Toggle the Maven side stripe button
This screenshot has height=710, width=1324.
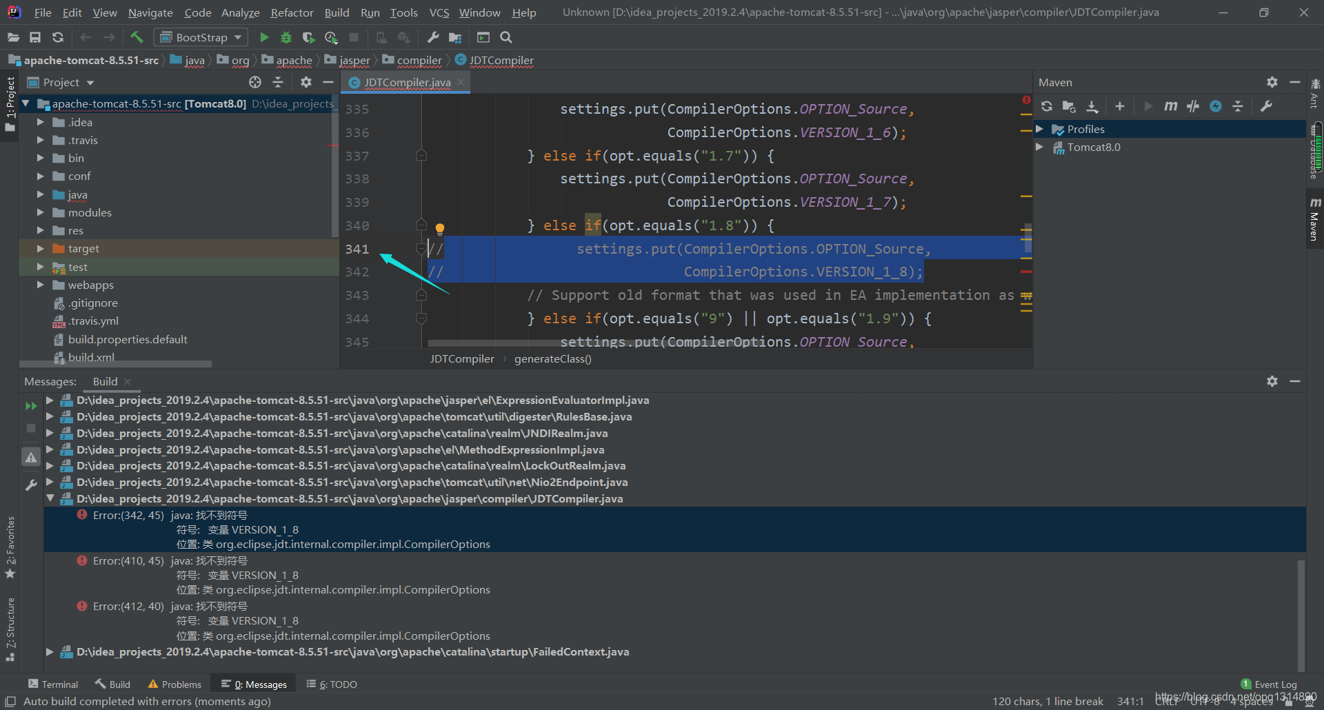(x=1314, y=220)
